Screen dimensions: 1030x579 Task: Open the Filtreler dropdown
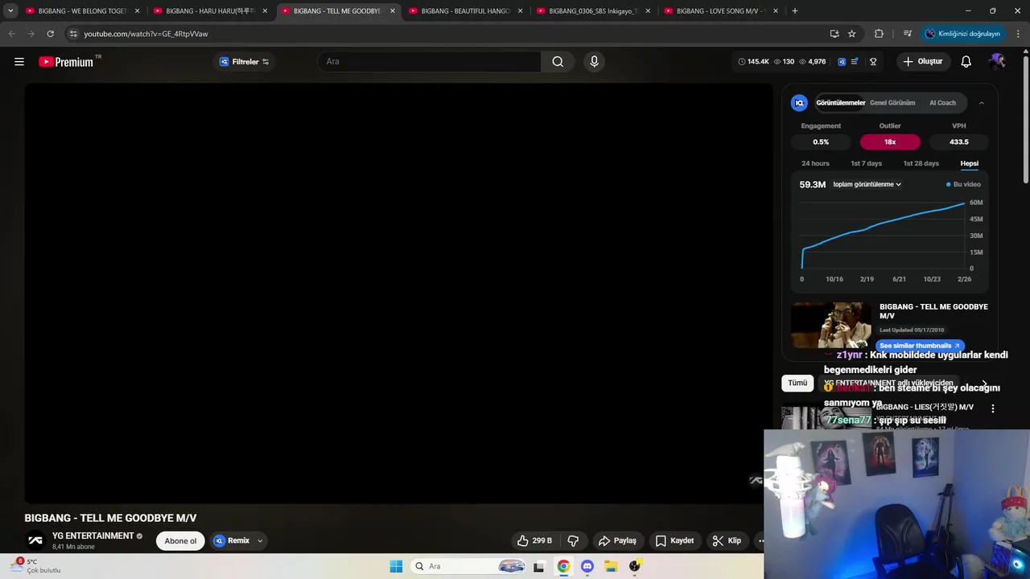pos(245,61)
